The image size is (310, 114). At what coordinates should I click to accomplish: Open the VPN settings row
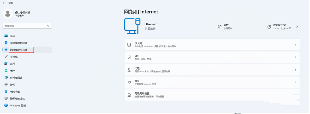tap(212, 57)
